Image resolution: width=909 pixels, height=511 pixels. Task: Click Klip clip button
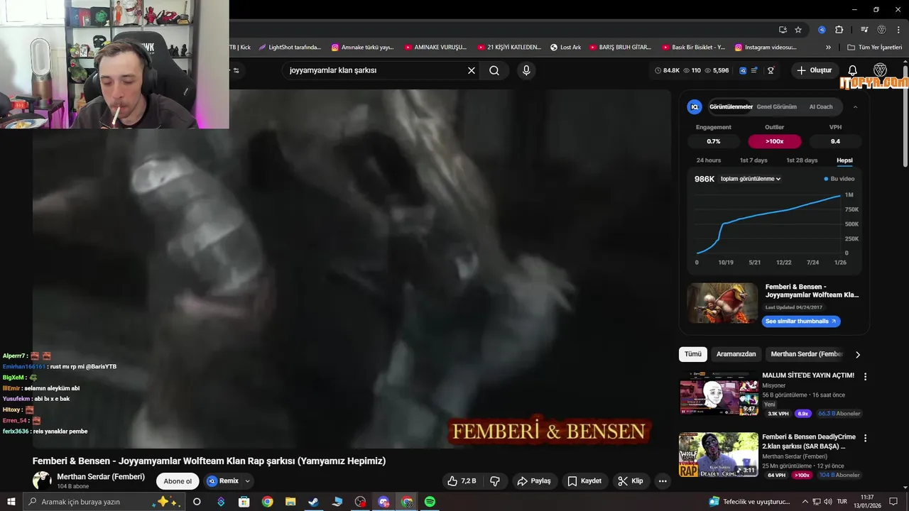point(631,481)
